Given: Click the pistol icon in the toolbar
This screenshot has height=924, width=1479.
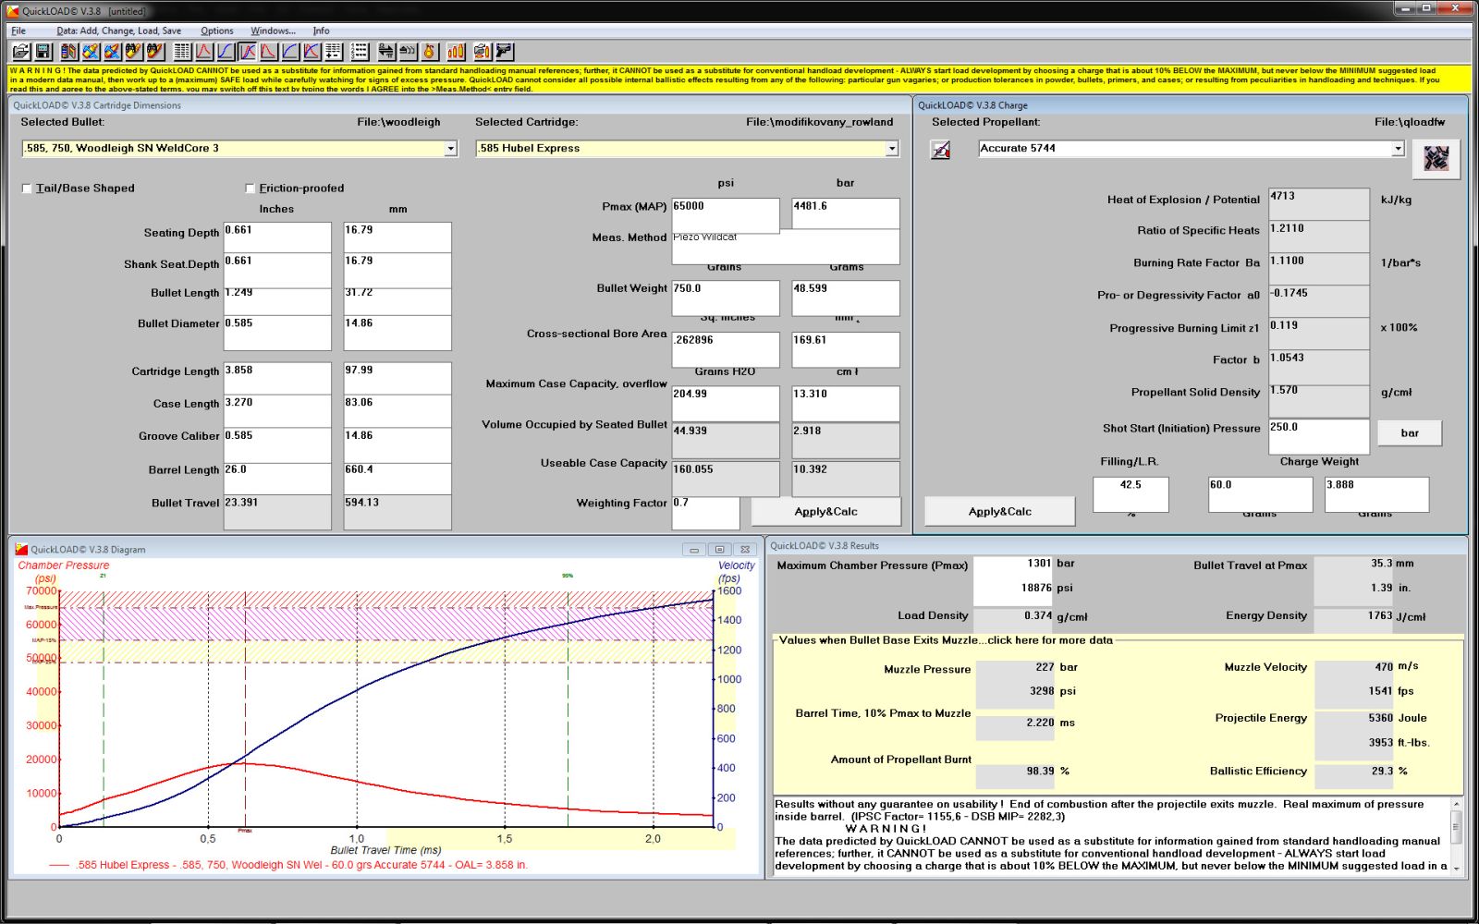Looking at the screenshot, I should [505, 52].
